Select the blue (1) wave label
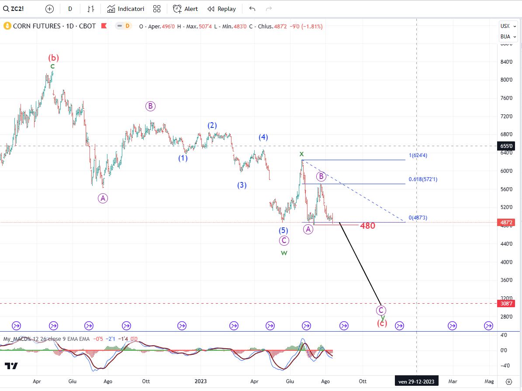 pyautogui.click(x=183, y=158)
